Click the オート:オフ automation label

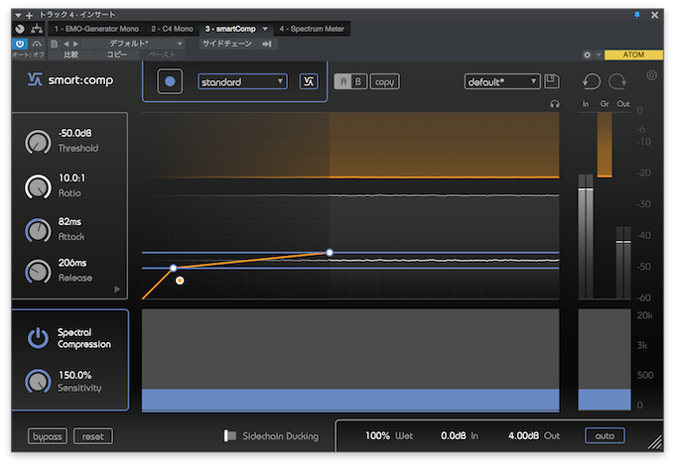click(x=28, y=55)
